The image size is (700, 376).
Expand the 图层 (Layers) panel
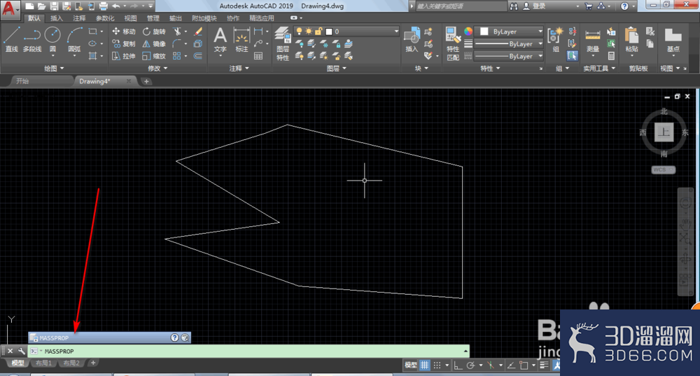pyautogui.click(x=336, y=69)
